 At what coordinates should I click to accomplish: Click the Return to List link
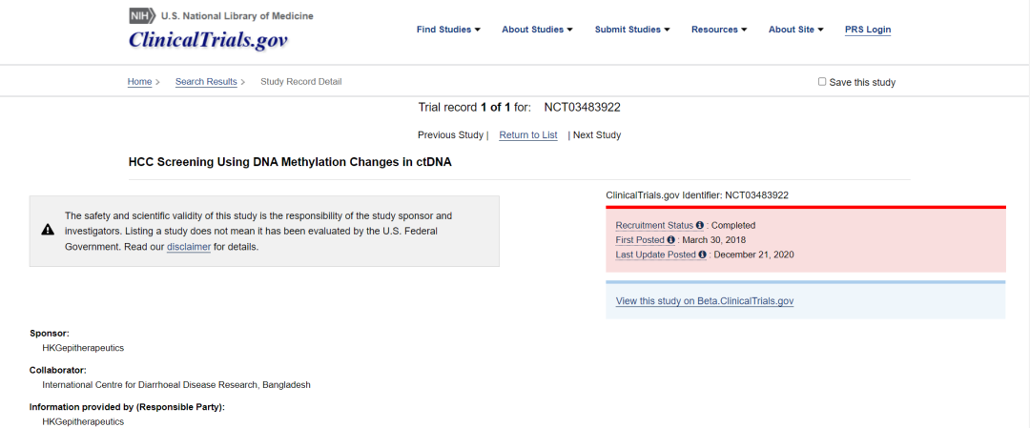click(528, 135)
